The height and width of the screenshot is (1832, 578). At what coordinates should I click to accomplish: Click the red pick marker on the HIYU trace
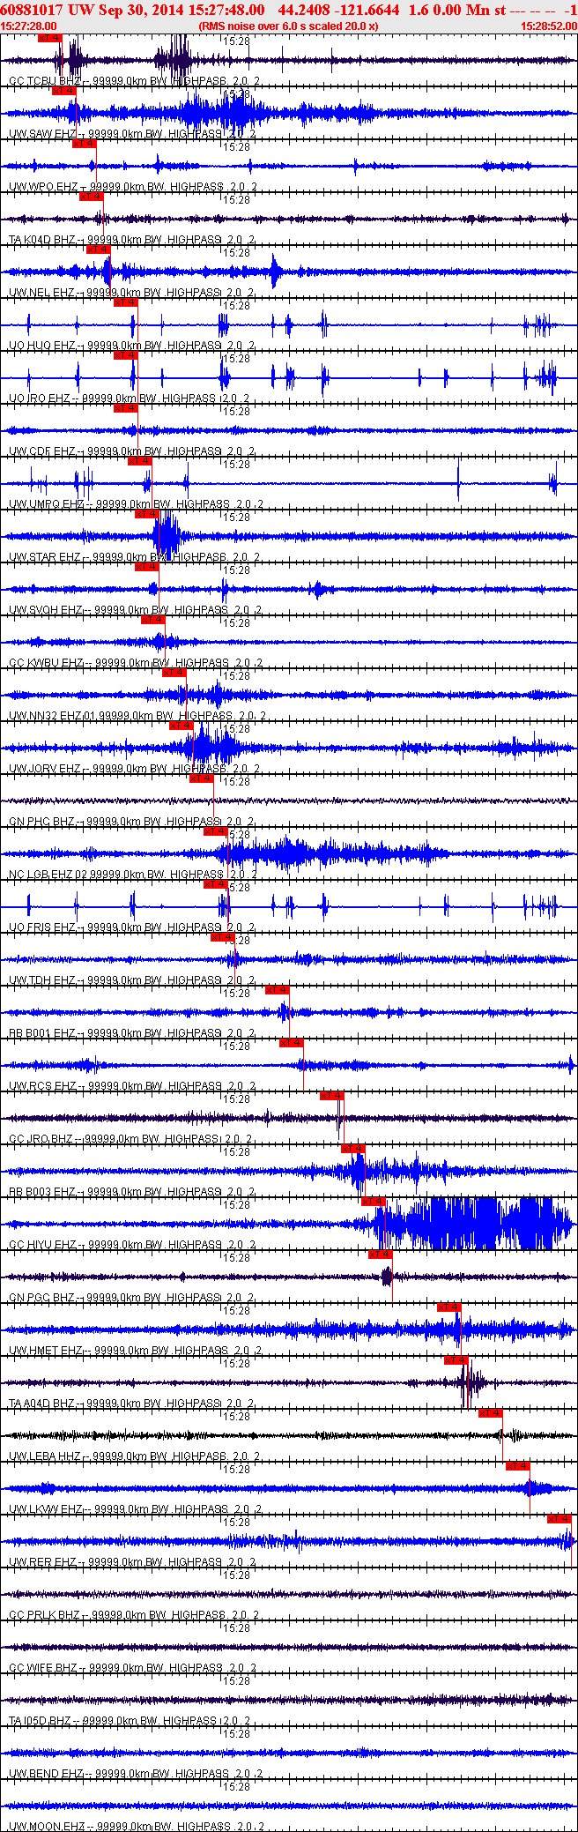(x=374, y=1202)
